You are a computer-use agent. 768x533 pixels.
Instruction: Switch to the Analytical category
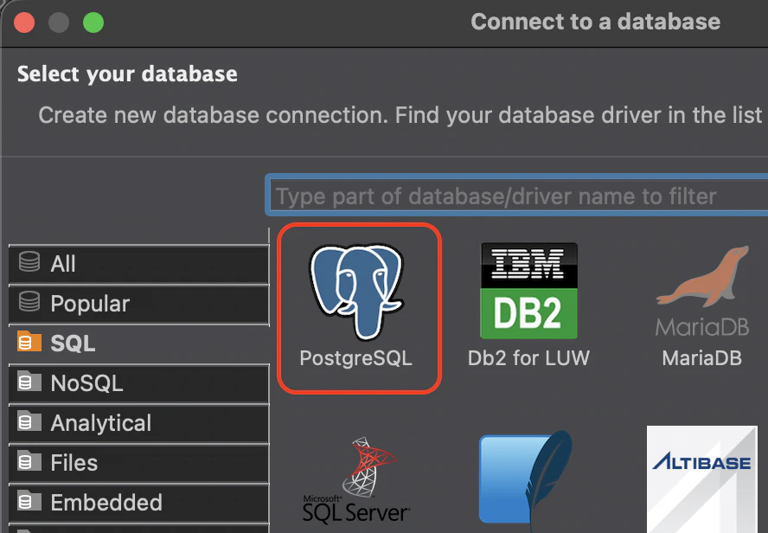(x=139, y=423)
